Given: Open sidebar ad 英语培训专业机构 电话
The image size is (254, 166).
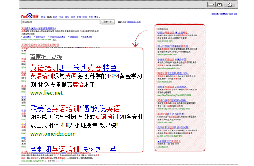Looking at the screenshot, I should (173, 73).
